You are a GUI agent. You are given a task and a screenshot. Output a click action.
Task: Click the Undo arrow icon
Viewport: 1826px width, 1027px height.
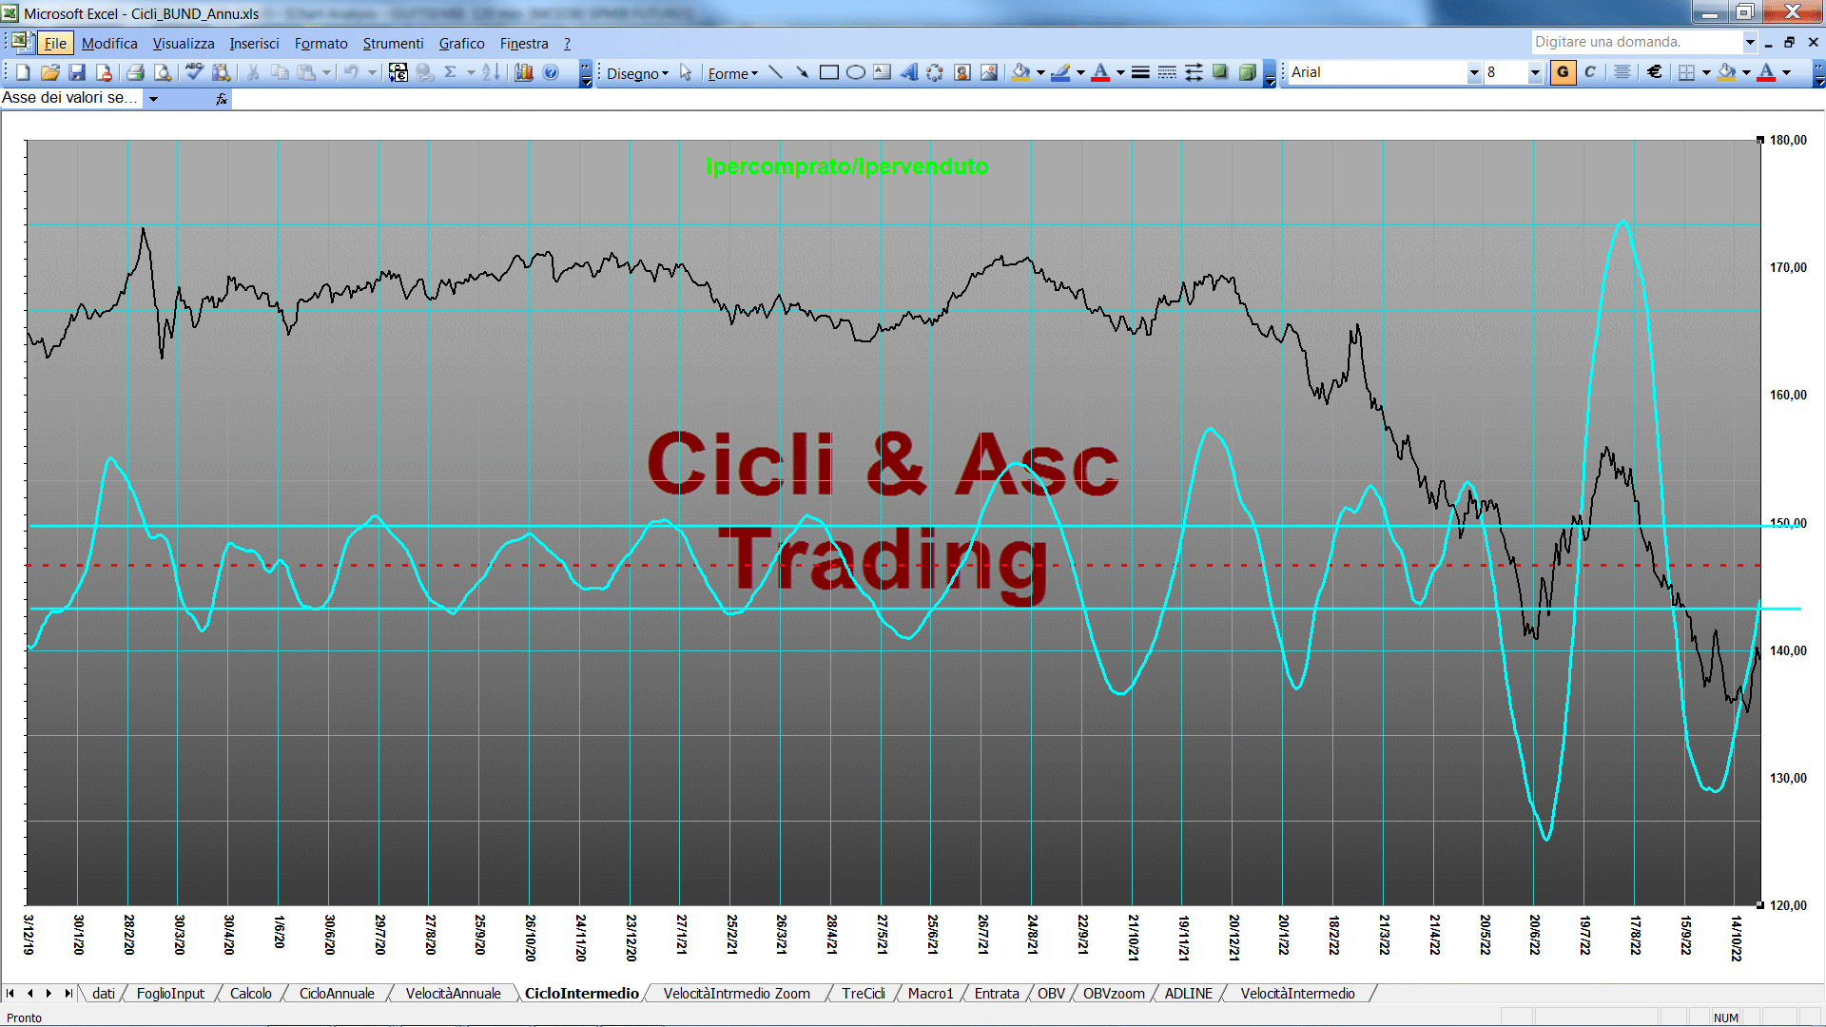coord(351,72)
